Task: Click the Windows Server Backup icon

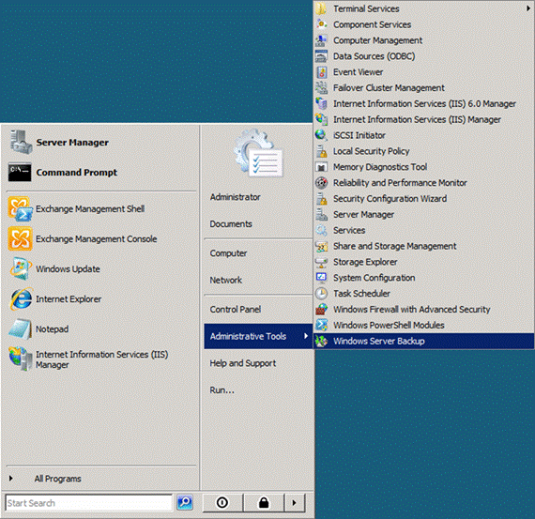Action: [x=321, y=341]
